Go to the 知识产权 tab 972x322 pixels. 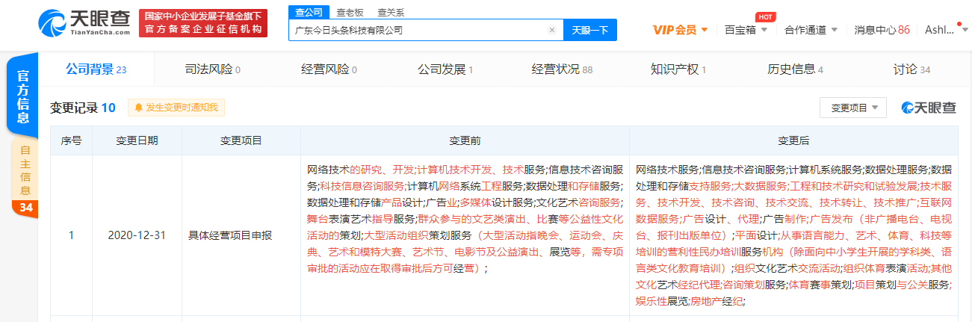pos(678,69)
